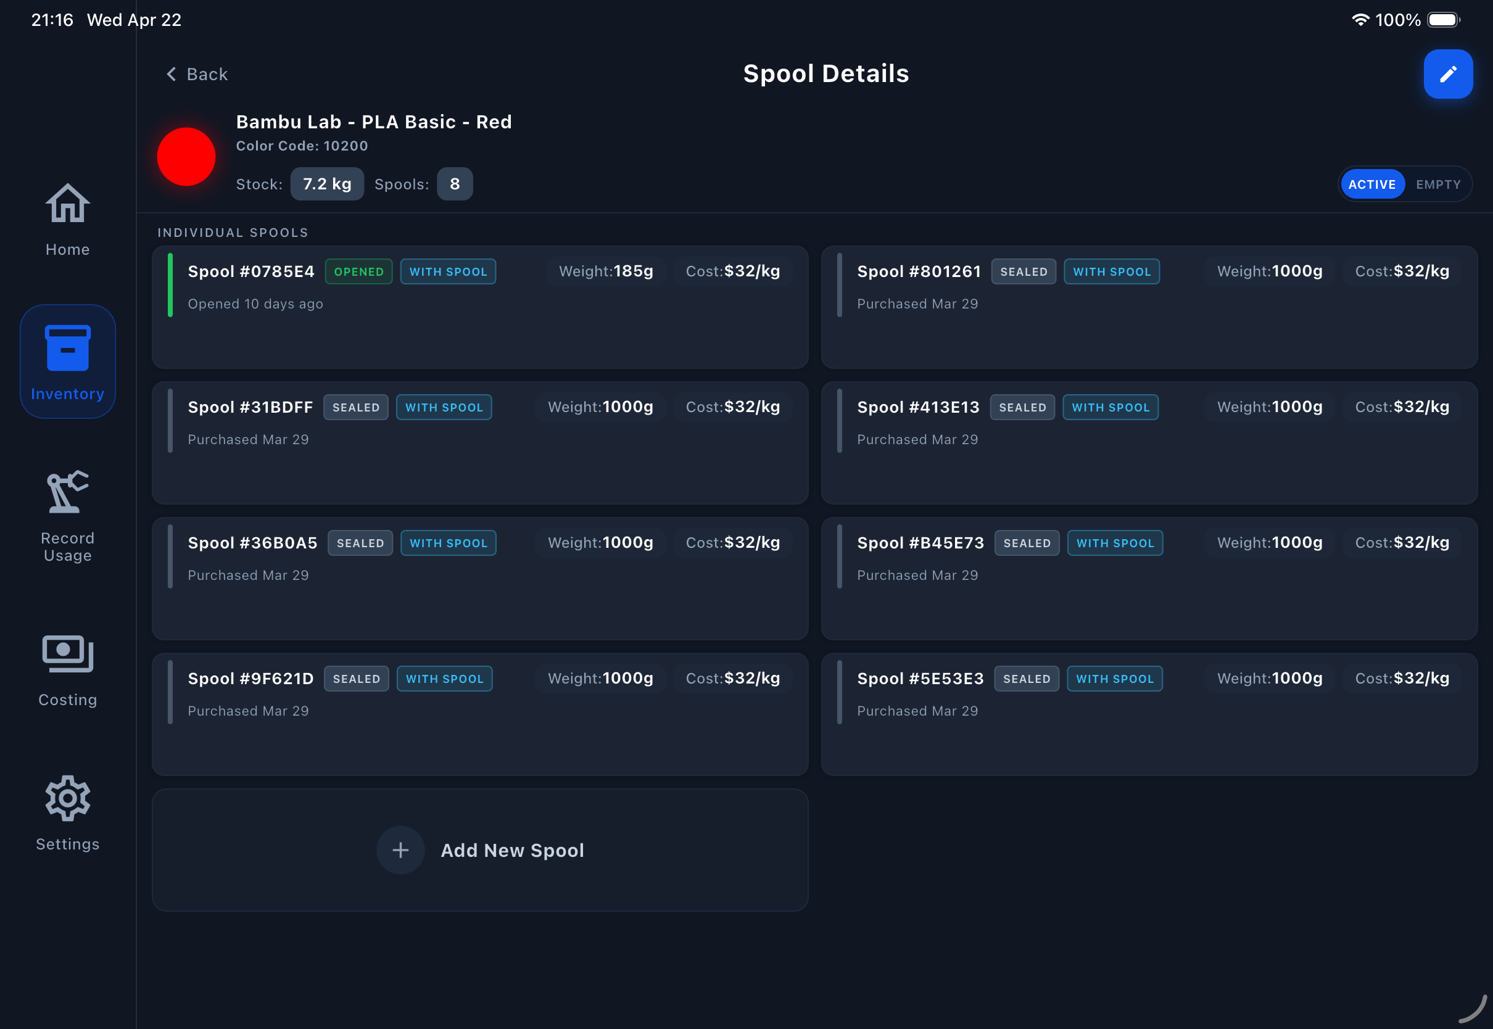Click the pencil edit icon
Image resolution: width=1493 pixels, height=1029 pixels.
pos(1447,74)
